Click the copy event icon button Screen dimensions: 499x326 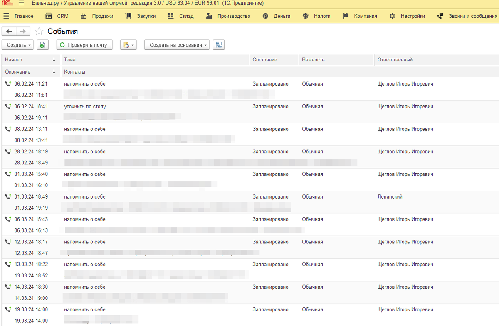(43, 45)
